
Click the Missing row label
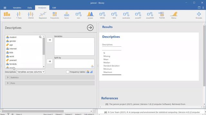tap(107, 56)
